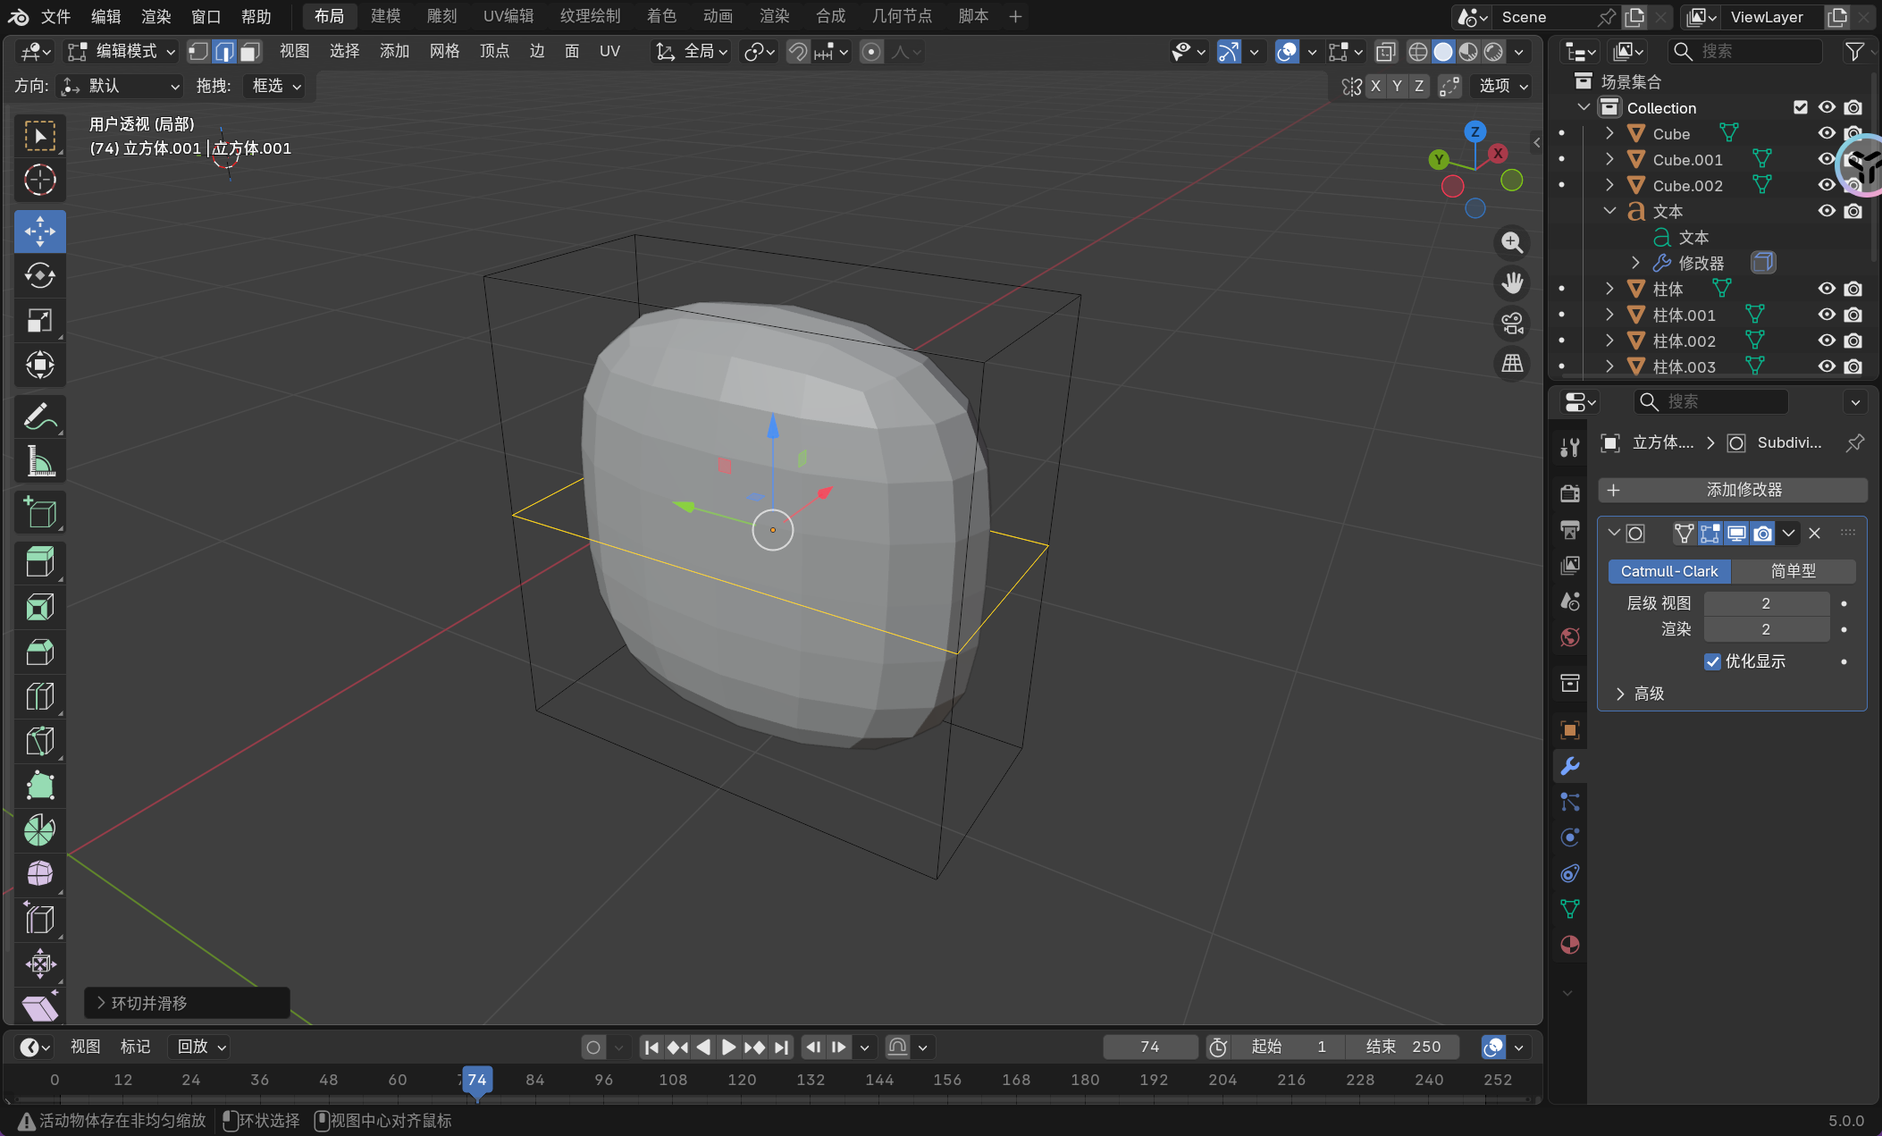Select the 简单型 subdivision type
1882x1136 pixels.
pyautogui.click(x=1793, y=571)
